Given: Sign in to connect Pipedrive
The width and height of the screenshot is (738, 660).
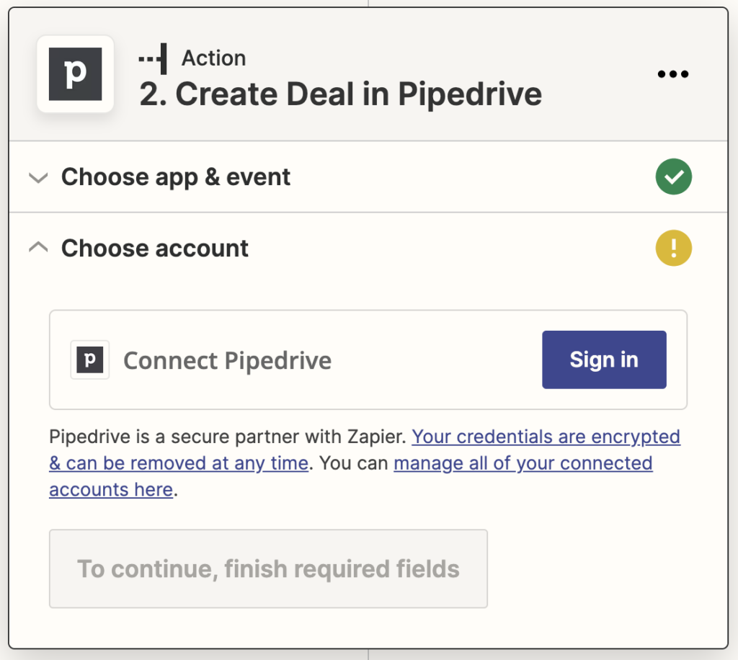Looking at the screenshot, I should tap(604, 360).
